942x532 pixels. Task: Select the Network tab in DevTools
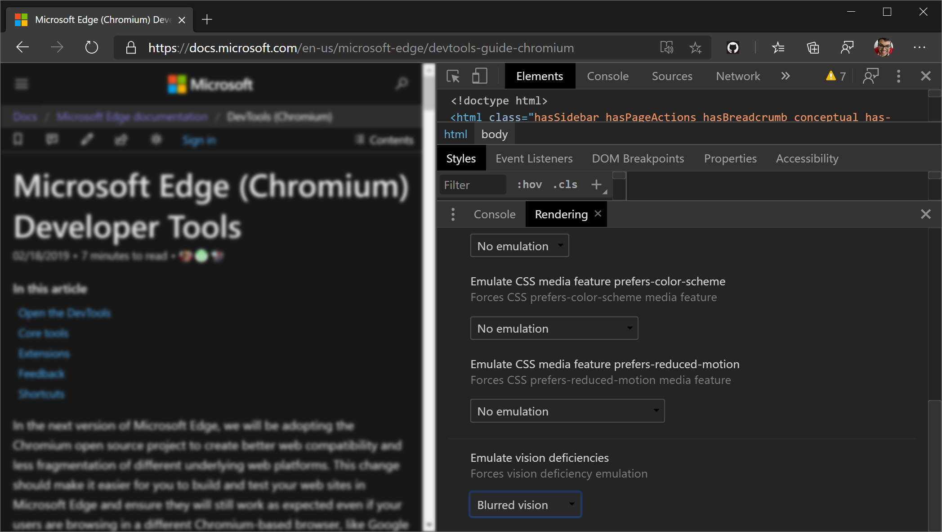[x=738, y=77]
